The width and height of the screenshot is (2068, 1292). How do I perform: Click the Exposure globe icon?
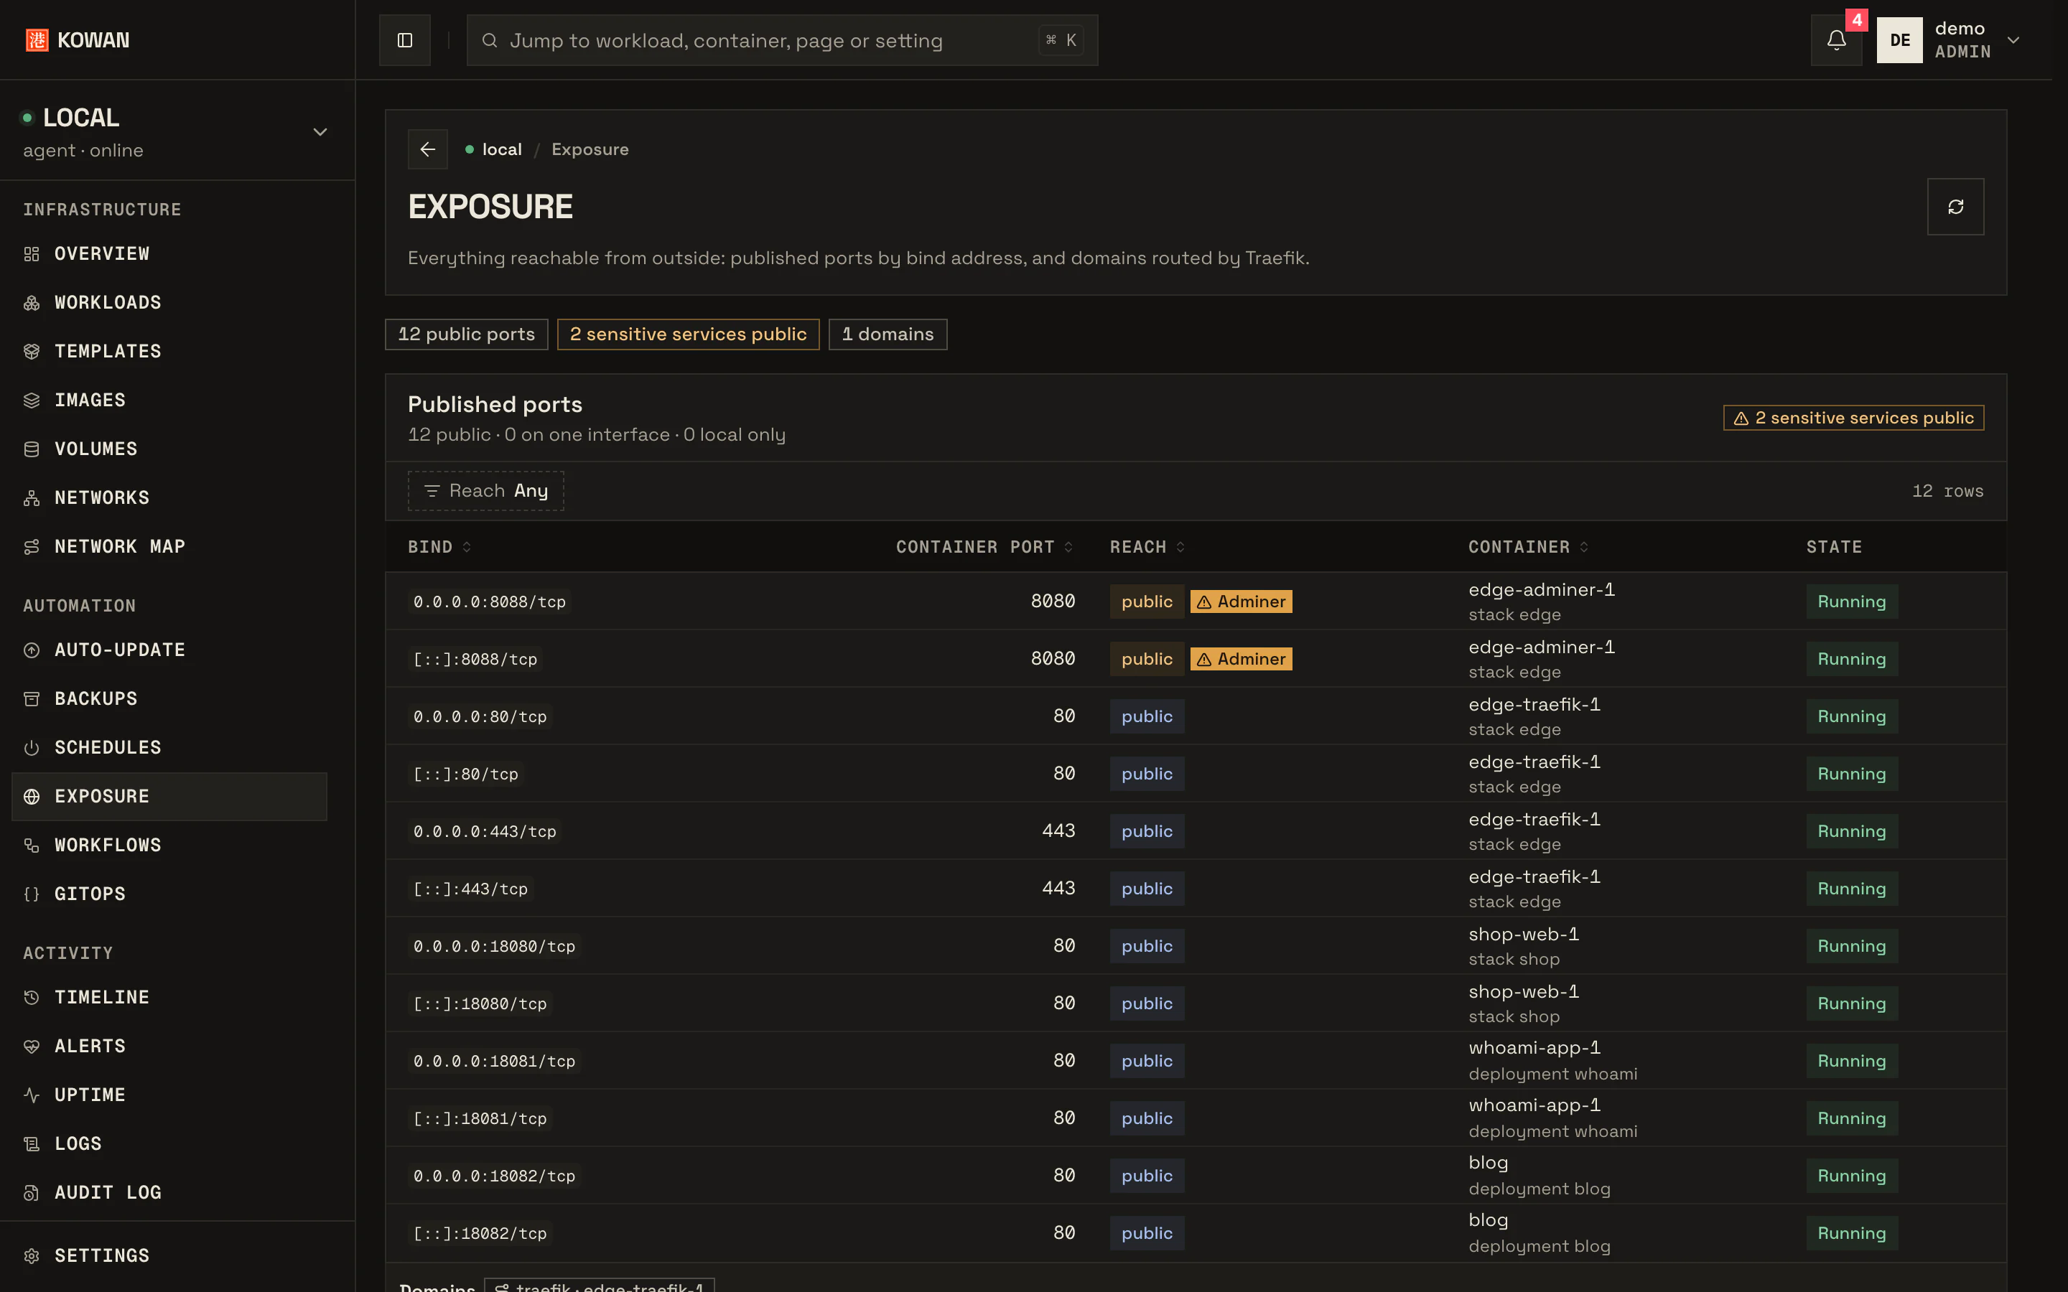(x=32, y=797)
